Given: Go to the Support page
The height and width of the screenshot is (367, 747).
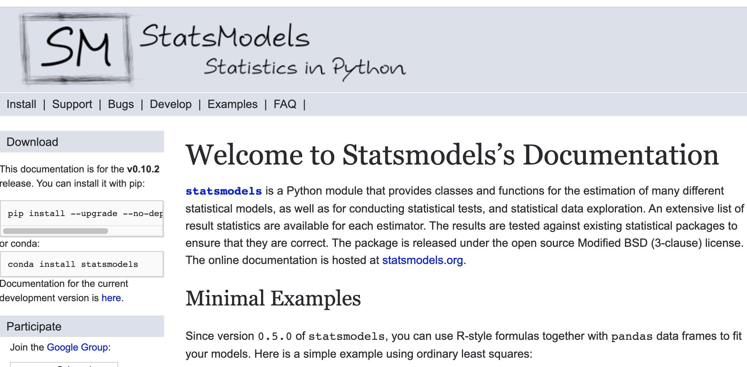Looking at the screenshot, I should tap(72, 104).
